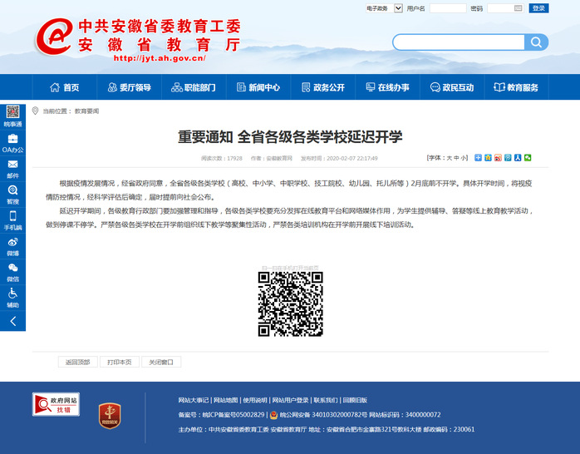
Task: Open the 教育服务 navigation menu
Action: point(516,87)
